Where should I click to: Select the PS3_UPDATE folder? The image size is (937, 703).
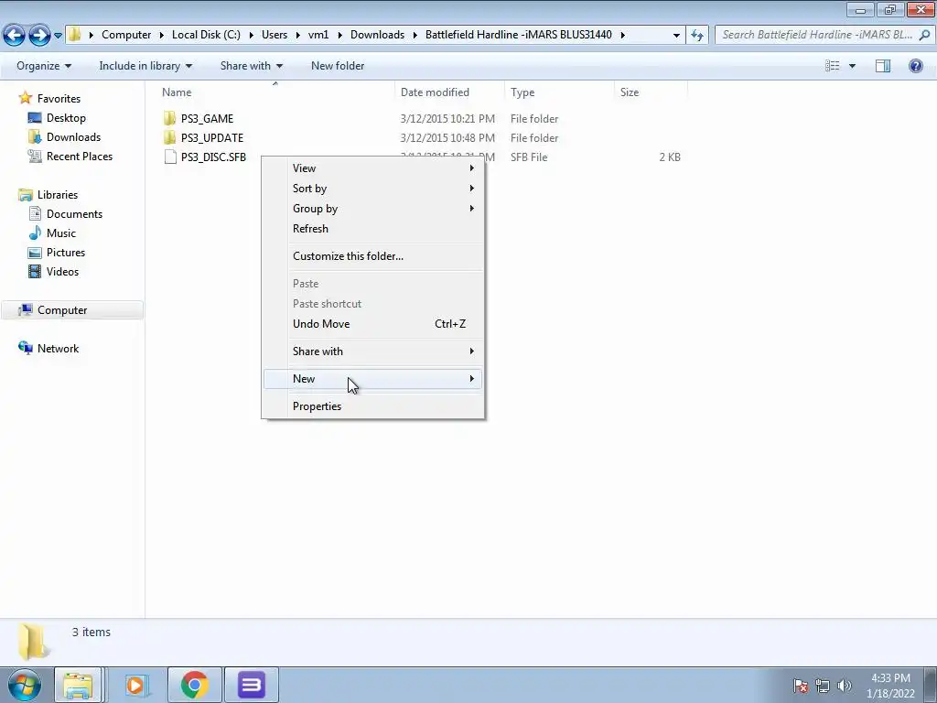[211, 137]
